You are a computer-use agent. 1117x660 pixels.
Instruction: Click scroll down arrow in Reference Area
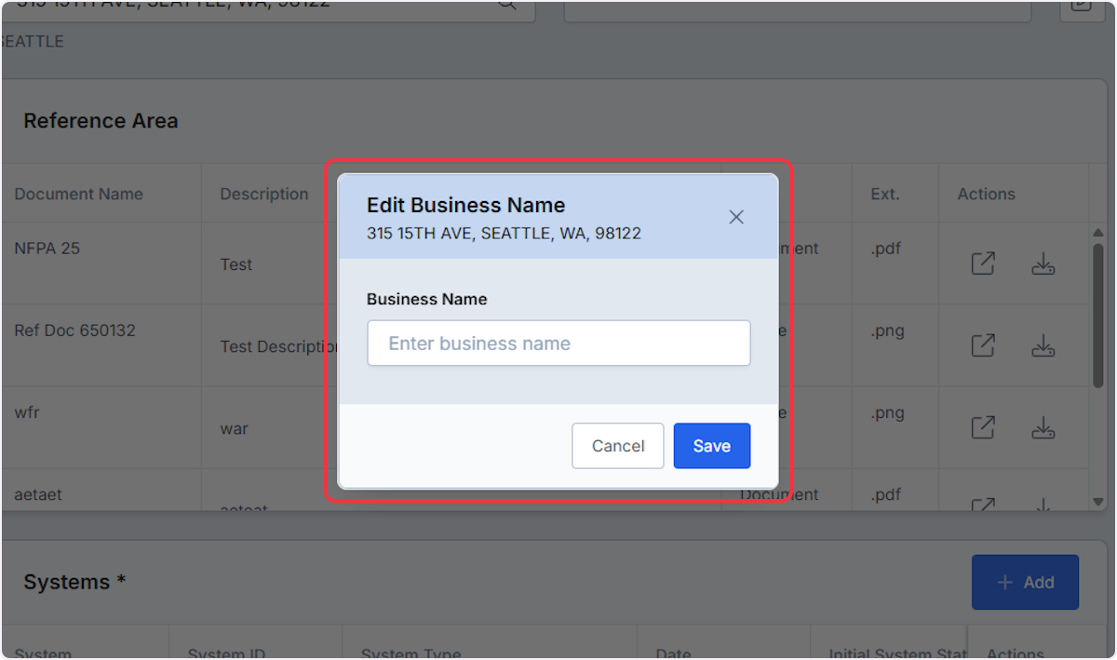[1097, 501]
